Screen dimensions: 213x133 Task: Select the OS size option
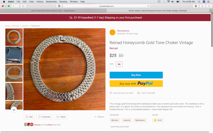click(119, 64)
